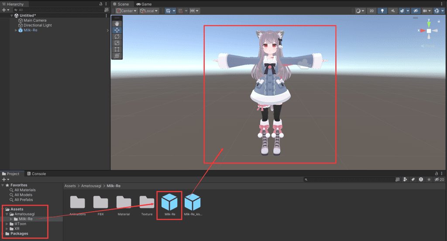Open the Local handle rotation dropdown
The image size is (447, 241).
[x=149, y=11]
